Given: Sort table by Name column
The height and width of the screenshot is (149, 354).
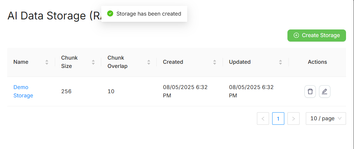Looking at the screenshot, I should click(x=47, y=62).
